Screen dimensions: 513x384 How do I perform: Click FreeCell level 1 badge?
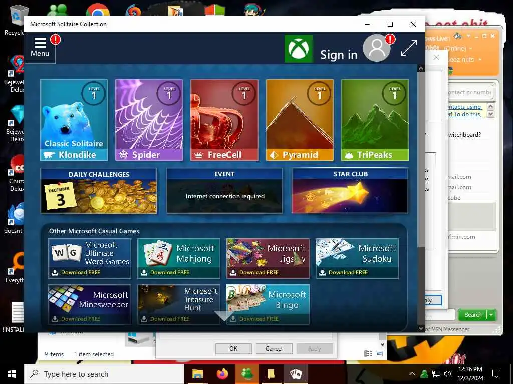tap(244, 93)
